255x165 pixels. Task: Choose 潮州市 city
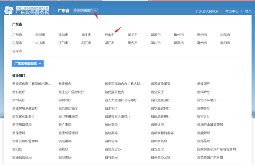point(202,43)
